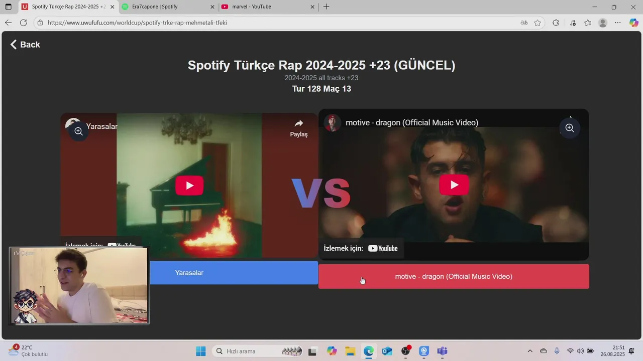The image size is (643, 361).
Task: View site information lock icon
Action: coord(40,23)
